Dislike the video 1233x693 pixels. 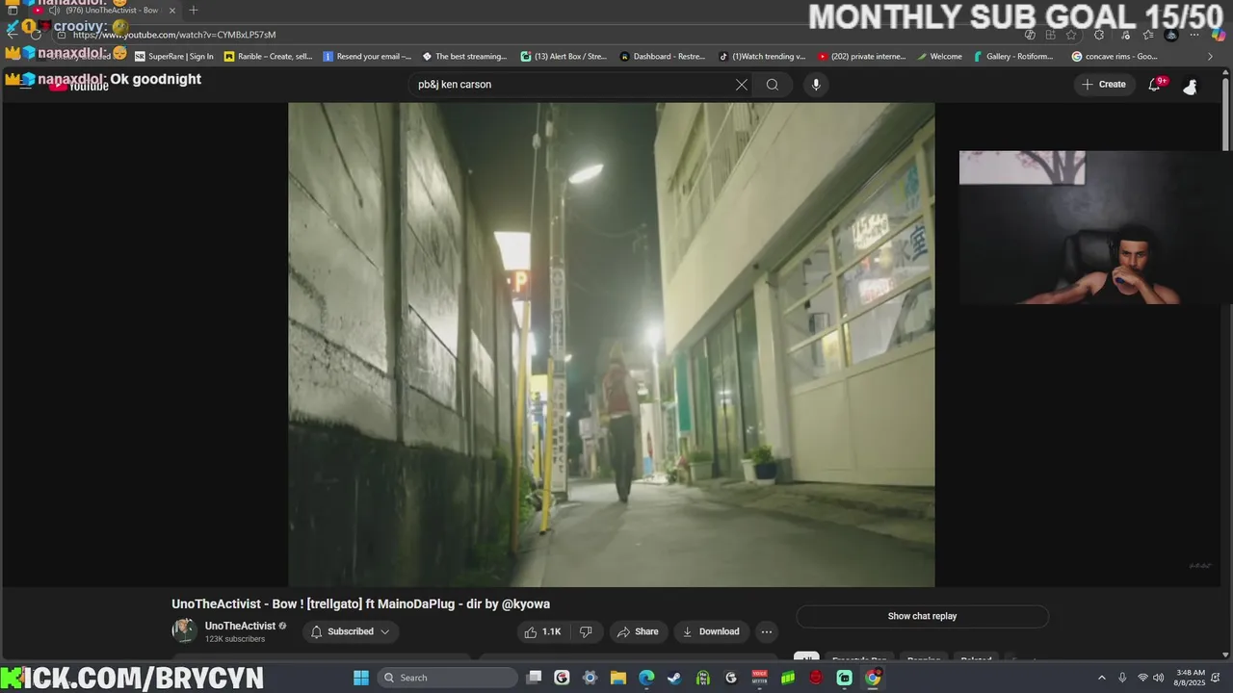(x=586, y=631)
